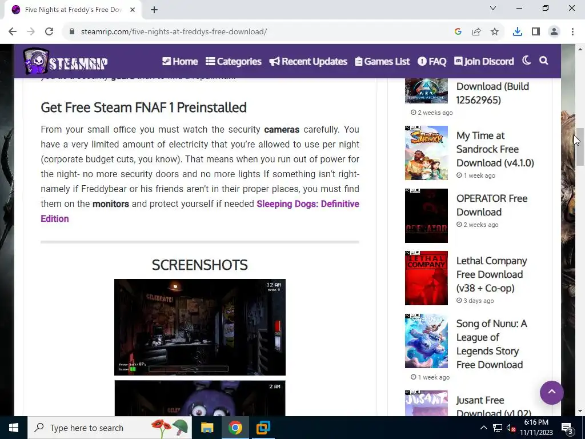
Task: Click the Song of Nunu thumbnail
Action: coord(426,341)
